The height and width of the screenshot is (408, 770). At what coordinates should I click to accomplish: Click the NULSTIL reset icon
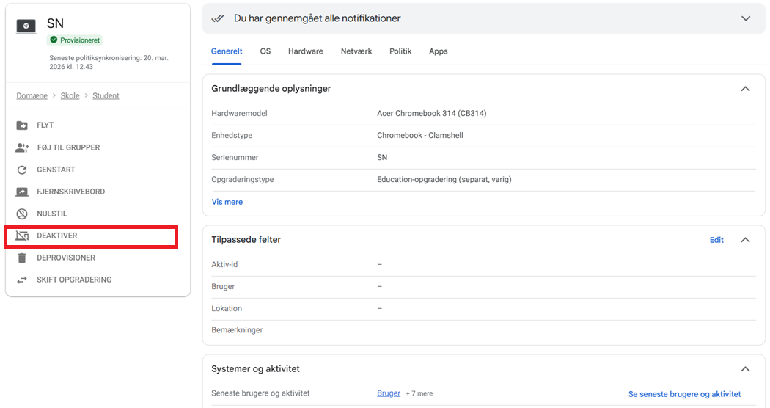(22, 214)
